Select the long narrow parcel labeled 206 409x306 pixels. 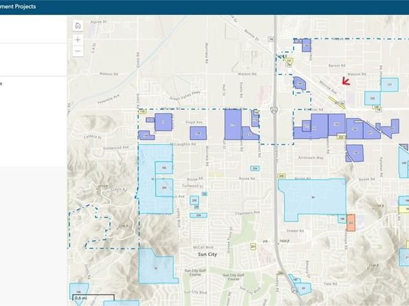pyautogui.click(x=198, y=215)
